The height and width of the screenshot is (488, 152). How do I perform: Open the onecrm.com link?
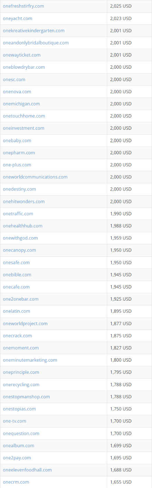[x=16, y=482]
